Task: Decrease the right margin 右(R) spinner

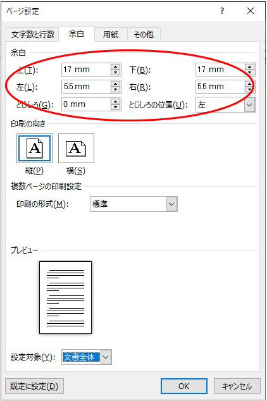Action: (250, 90)
